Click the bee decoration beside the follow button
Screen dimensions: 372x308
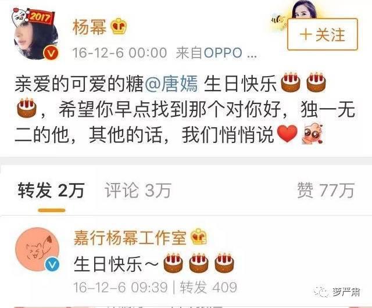click(x=278, y=21)
